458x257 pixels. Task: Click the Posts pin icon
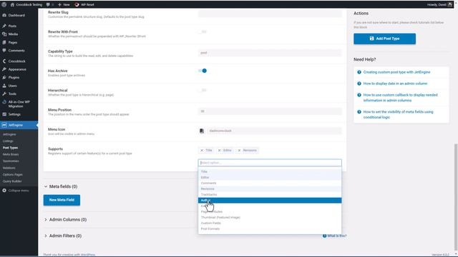(4, 26)
